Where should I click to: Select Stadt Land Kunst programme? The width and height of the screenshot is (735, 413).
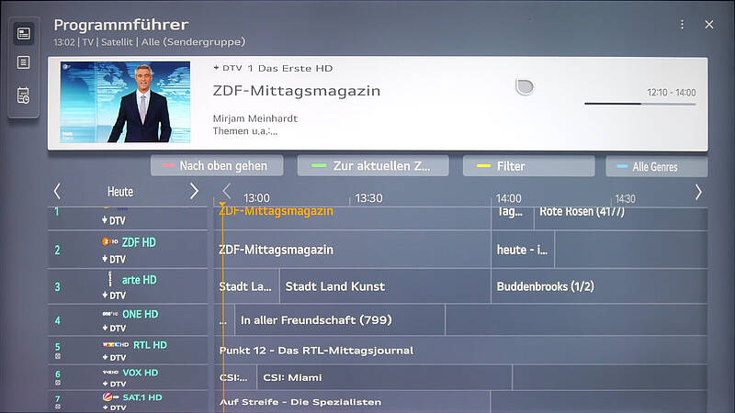[x=385, y=286]
